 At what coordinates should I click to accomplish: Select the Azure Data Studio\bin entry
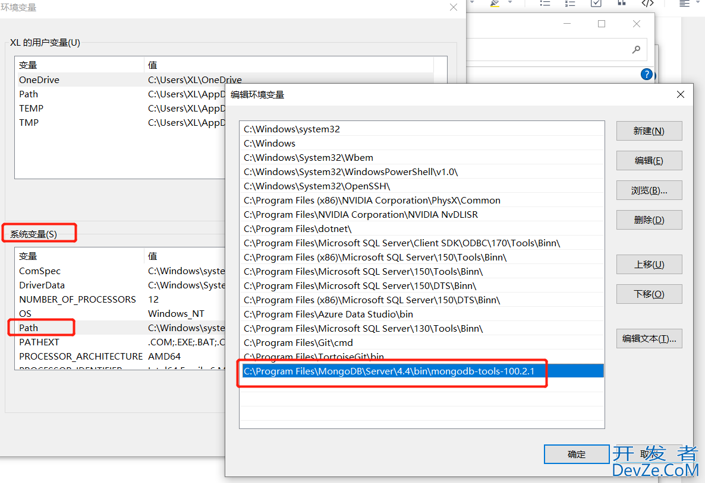421,314
